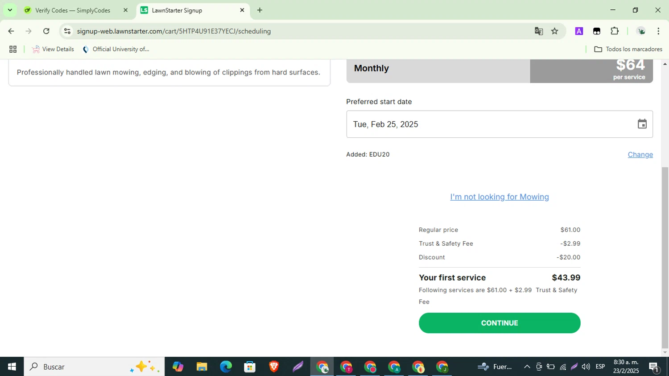Screen dimensions: 669x376
Task: Change the EDU20 promo code
Action: tap(640, 154)
